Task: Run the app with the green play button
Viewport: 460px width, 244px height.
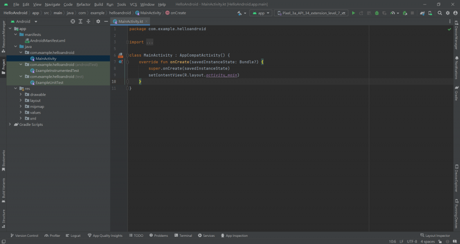Action: [354, 13]
